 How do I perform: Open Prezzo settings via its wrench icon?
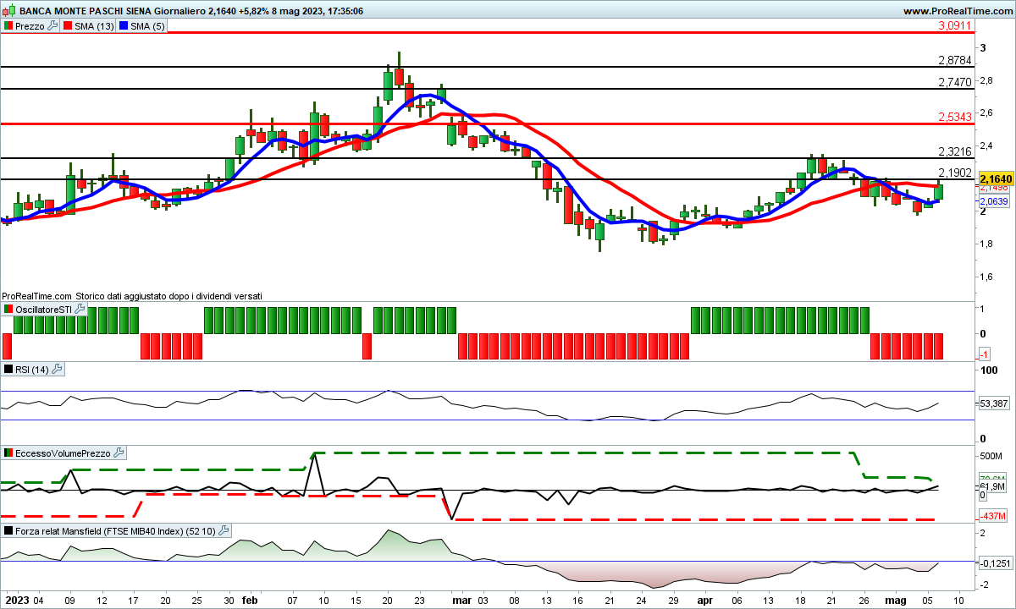pyautogui.click(x=52, y=26)
